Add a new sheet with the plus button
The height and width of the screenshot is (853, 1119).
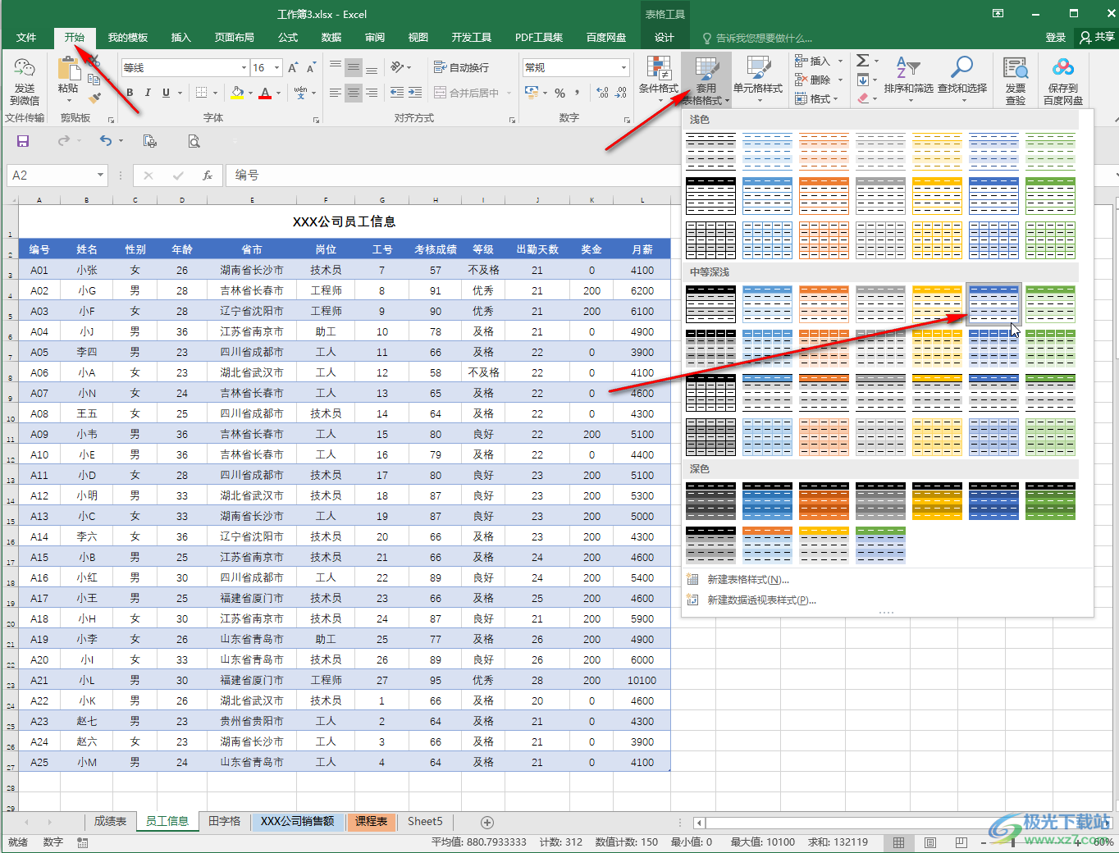pos(487,822)
